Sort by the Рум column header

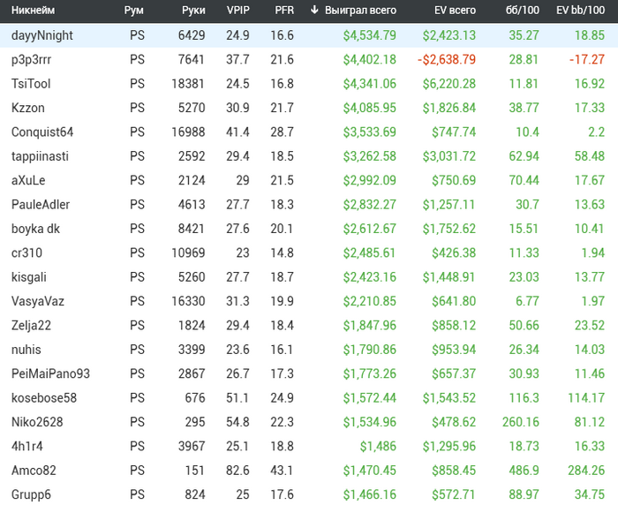pos(133,11)
